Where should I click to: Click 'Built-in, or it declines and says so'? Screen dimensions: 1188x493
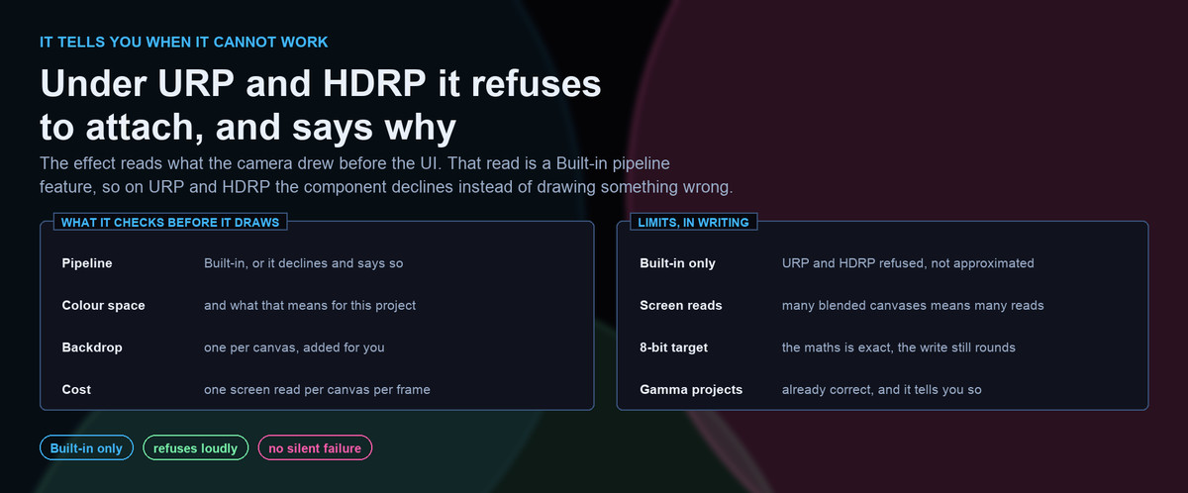303,263
